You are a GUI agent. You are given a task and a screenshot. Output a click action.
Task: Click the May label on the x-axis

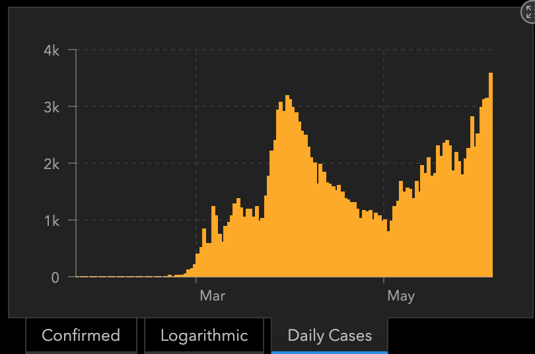400,295
